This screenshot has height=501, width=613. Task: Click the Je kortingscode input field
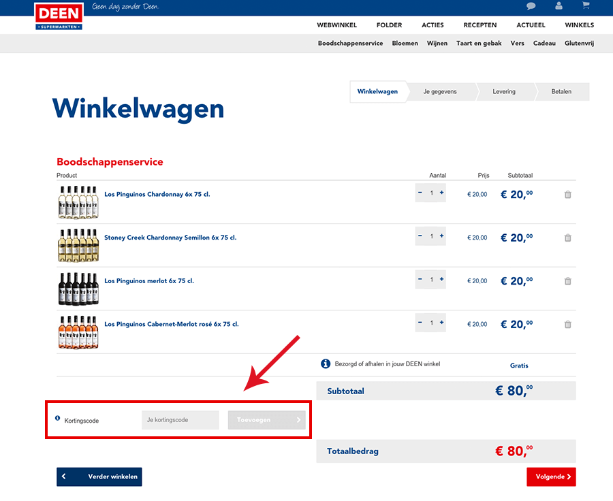[x=180, y=420]
